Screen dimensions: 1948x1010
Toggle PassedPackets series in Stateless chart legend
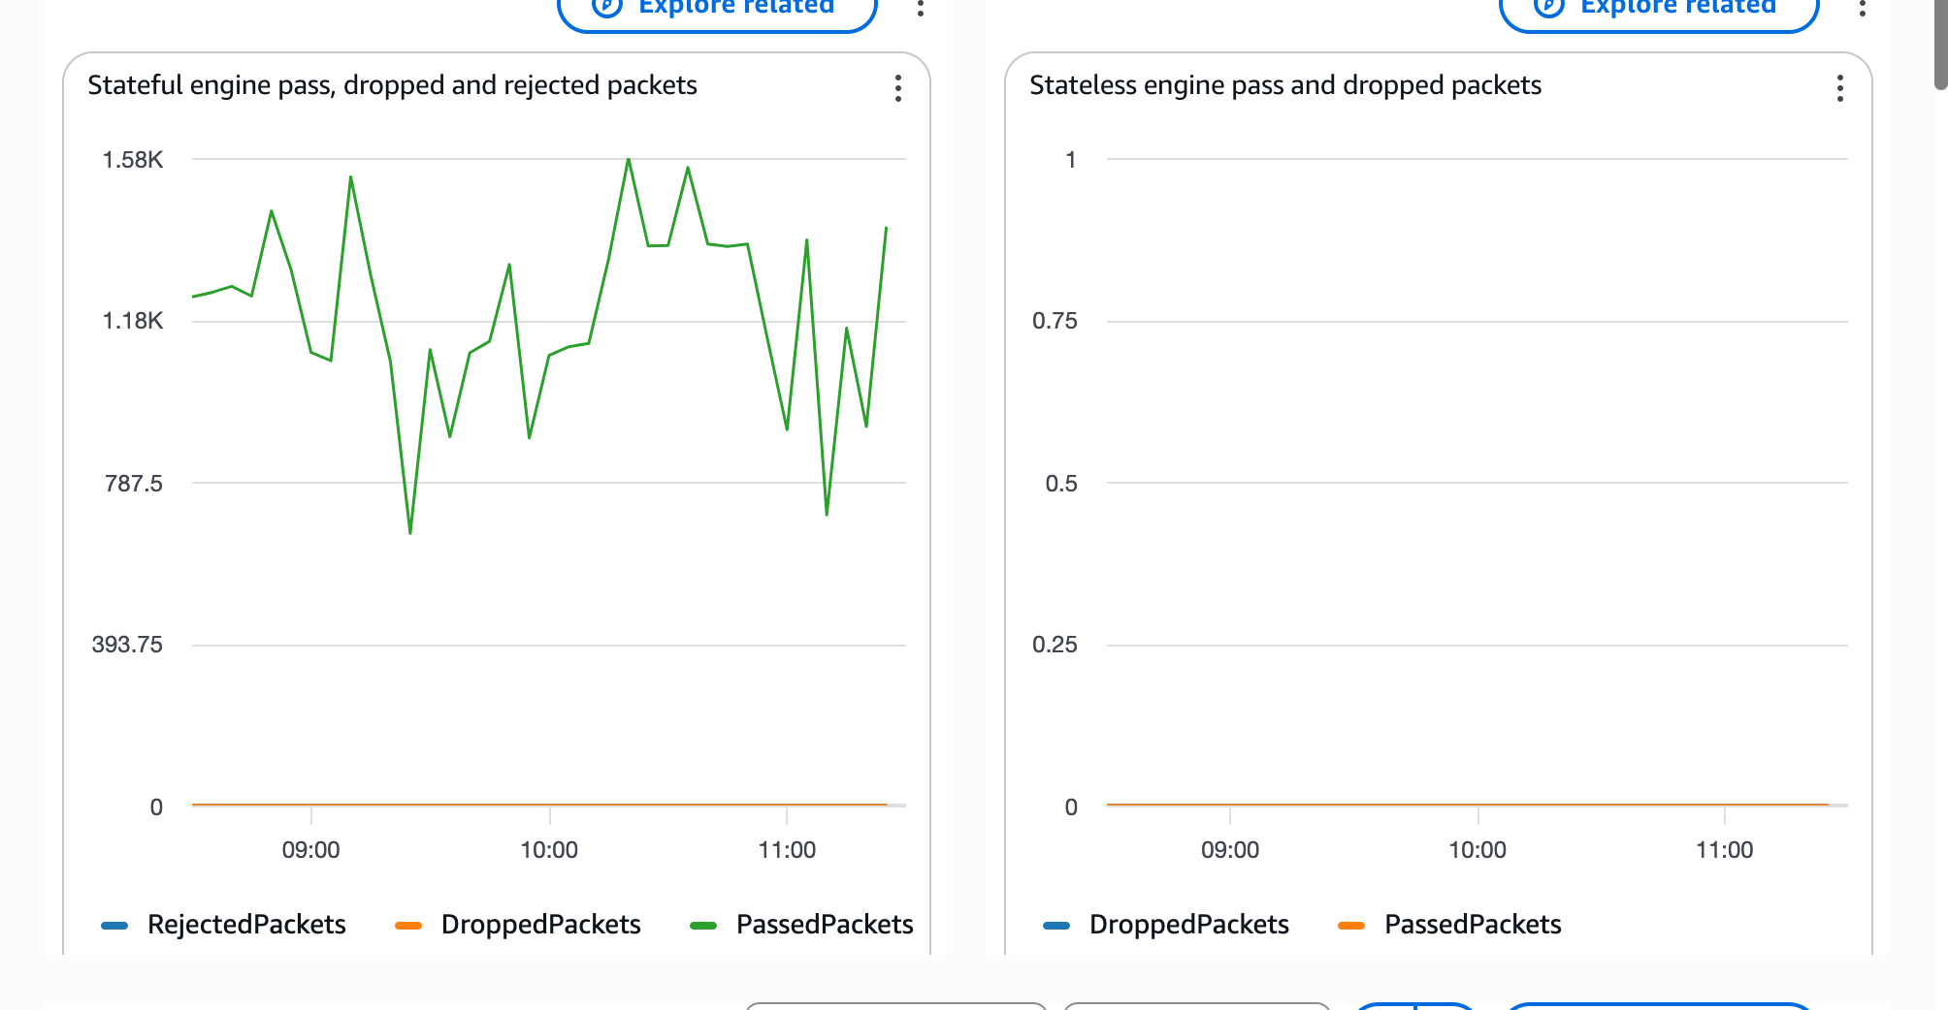coord(1472,925)
